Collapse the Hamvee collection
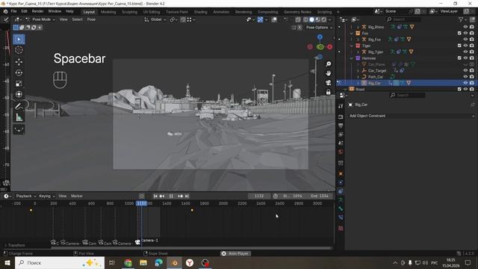The height and width of the screenshot is (269, 478). pos(352,58)
